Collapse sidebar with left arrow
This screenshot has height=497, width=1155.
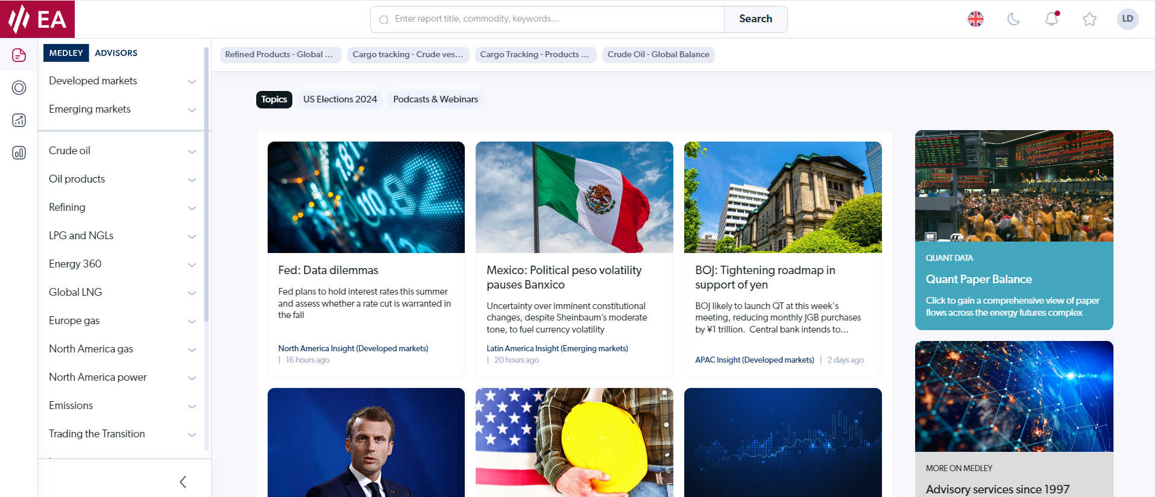(x=183, y=482)
